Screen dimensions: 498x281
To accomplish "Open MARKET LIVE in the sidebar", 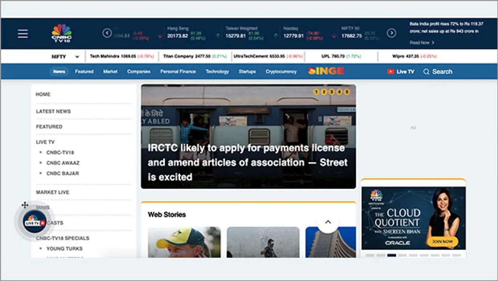I will pyautogui.click(x=53, y=192).
